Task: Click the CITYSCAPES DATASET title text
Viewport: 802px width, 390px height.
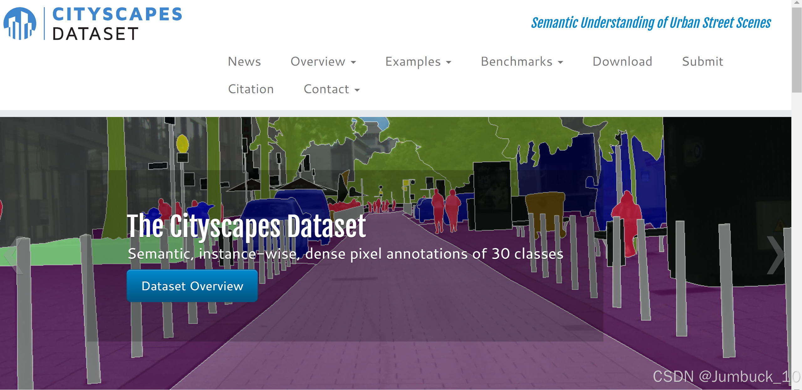Action: (x=117, y=24)
